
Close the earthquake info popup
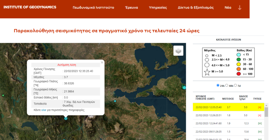[x=102, y=62]
